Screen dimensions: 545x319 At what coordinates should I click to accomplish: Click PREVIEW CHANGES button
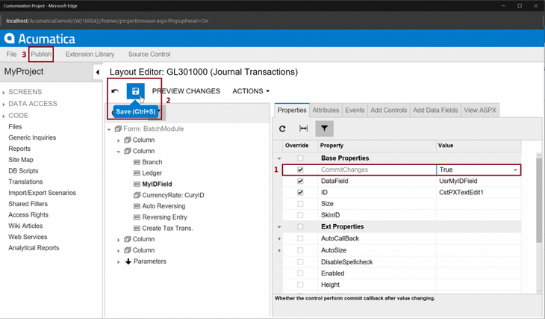186,91
